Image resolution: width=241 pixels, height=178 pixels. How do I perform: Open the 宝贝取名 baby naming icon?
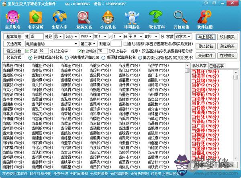point(13,18)
